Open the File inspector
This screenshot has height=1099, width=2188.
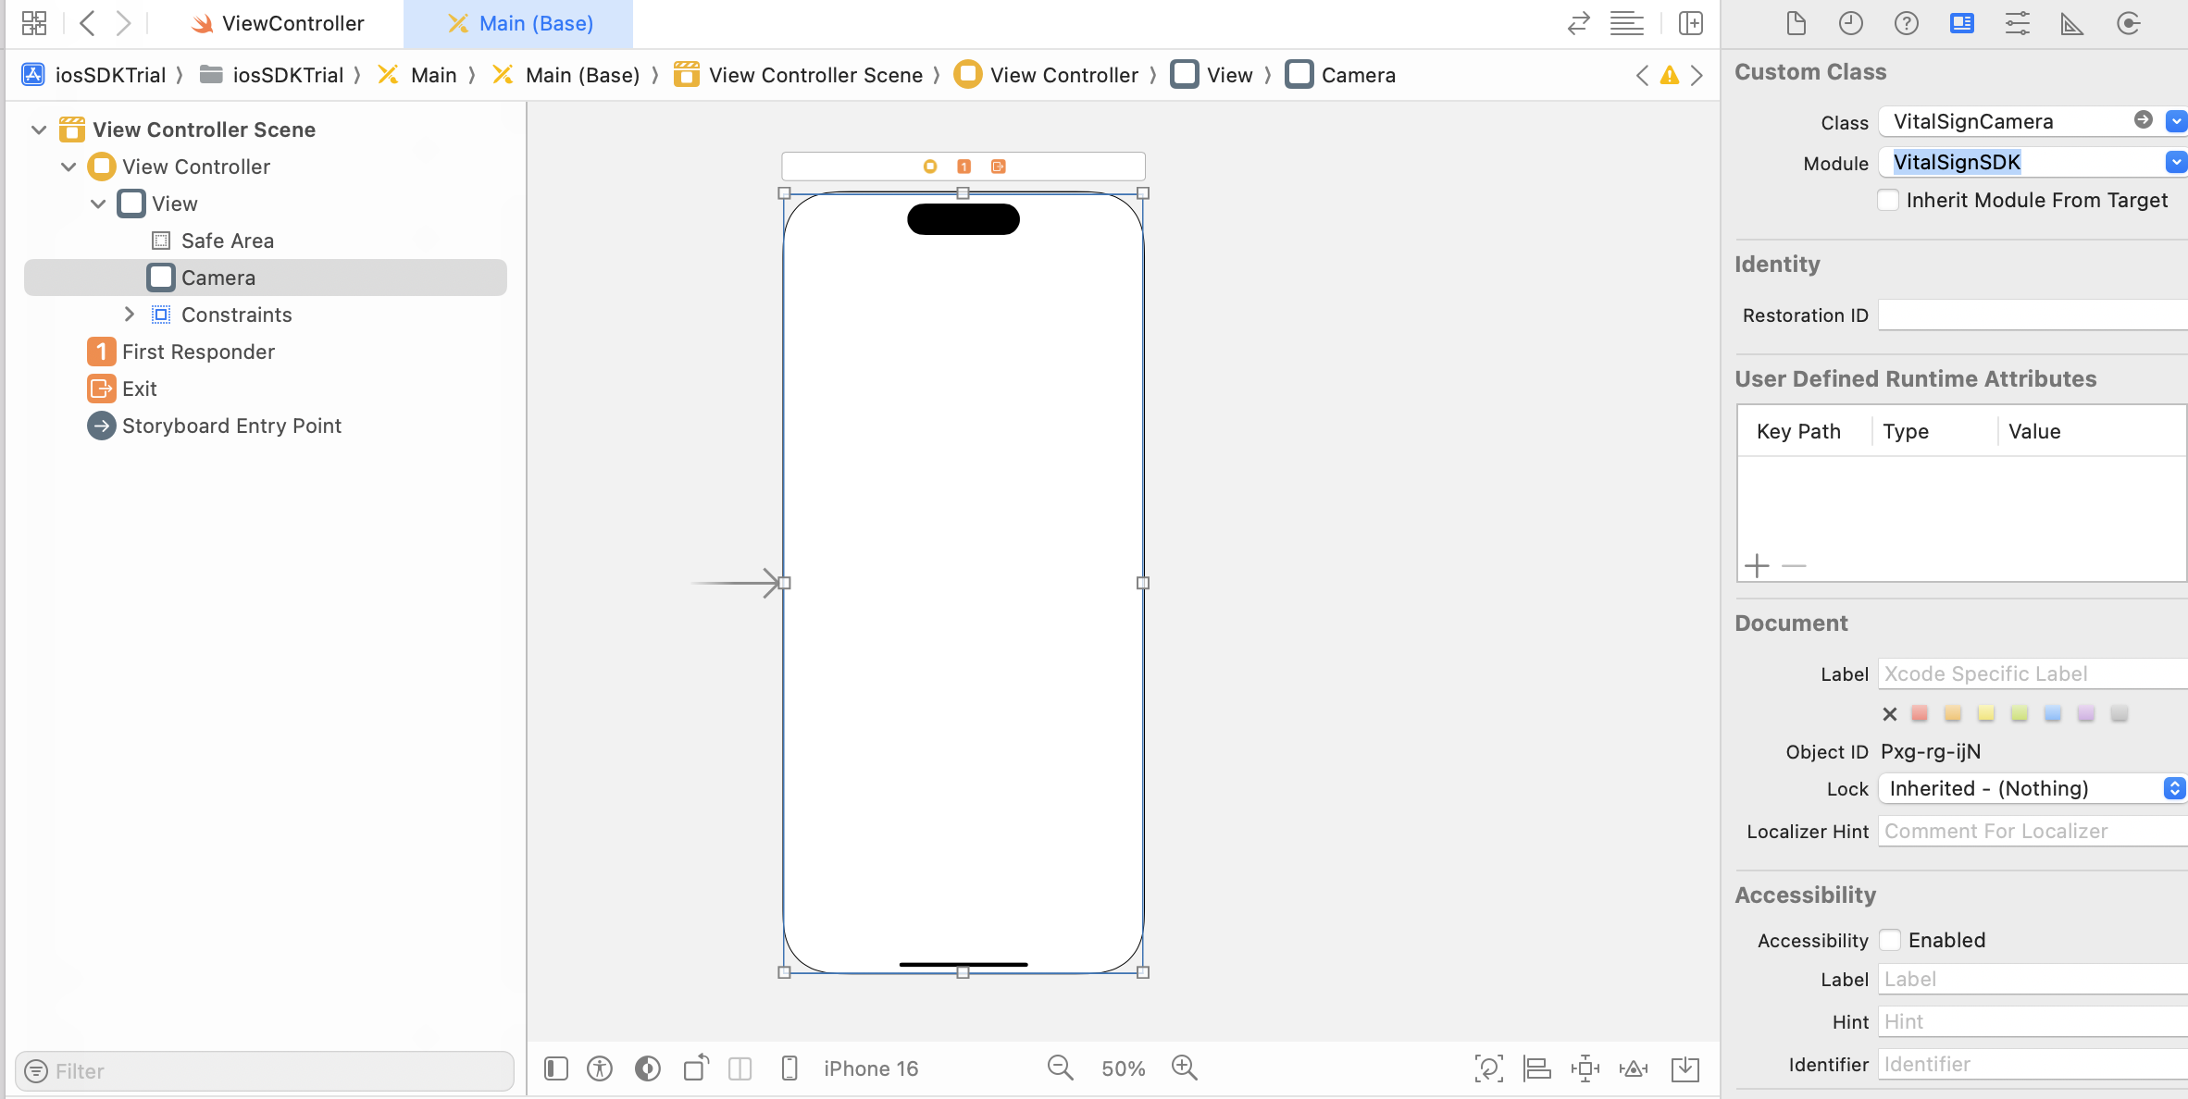click(x=1796, y=23)
